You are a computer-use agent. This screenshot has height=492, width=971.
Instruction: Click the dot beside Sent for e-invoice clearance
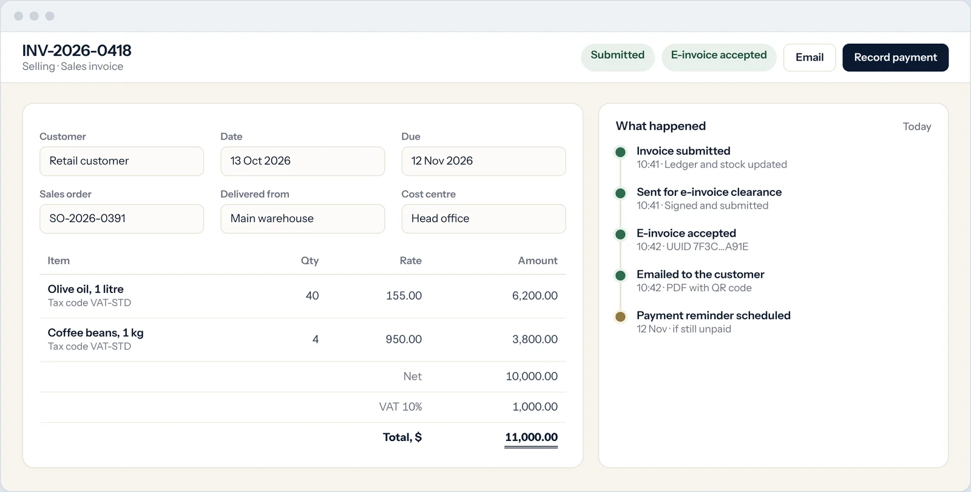[620, 194]
